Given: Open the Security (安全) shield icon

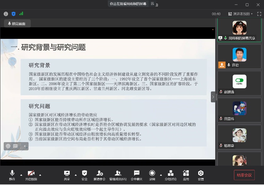Looking at the screenshot, I should [x=84, y=175].
